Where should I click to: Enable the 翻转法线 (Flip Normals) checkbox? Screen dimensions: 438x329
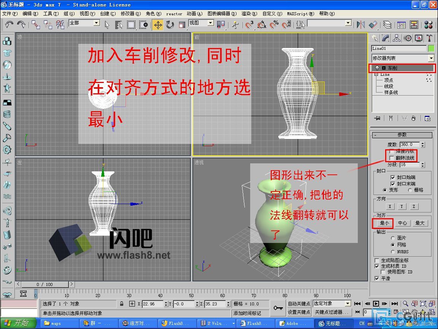(392, 158)
